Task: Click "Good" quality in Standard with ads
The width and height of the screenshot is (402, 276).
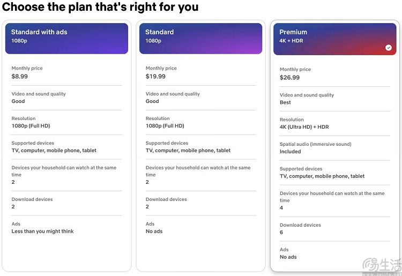Action: point(18,101)
